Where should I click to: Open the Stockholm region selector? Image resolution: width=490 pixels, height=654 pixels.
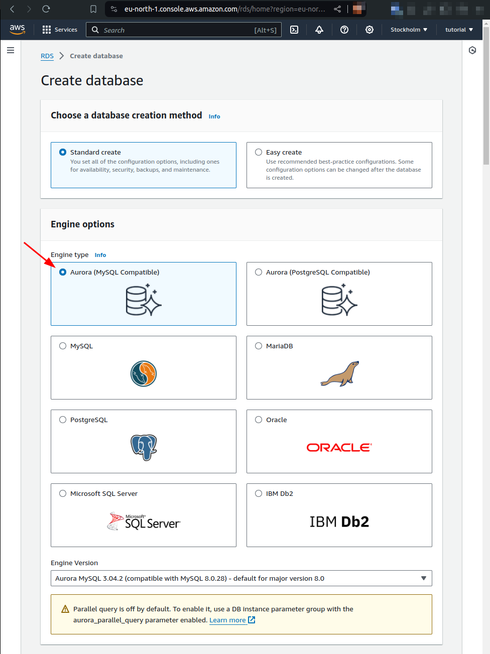point(409,30)
